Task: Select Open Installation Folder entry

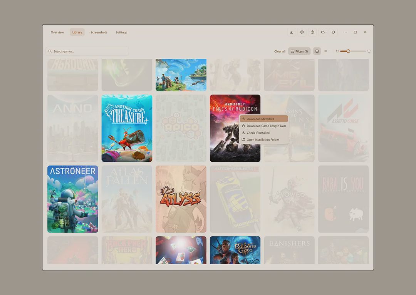Action: click(264, 139)
